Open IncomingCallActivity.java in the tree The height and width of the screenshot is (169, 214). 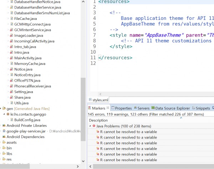34,41
